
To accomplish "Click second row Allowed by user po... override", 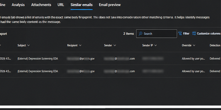I will (x=194, y=71).
